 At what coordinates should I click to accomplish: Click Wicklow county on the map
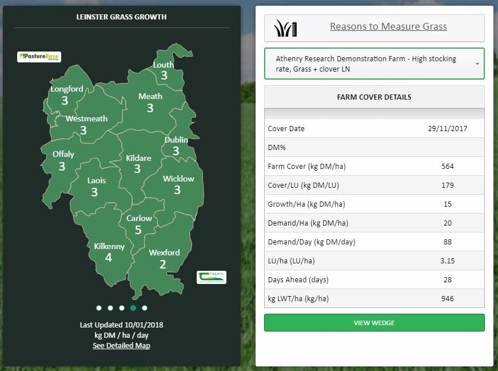tap(178, 184)
